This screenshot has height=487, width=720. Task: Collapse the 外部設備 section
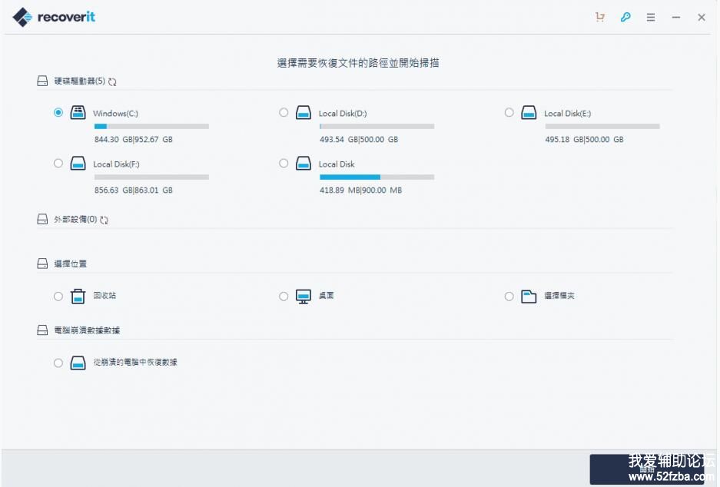point(42,220)
